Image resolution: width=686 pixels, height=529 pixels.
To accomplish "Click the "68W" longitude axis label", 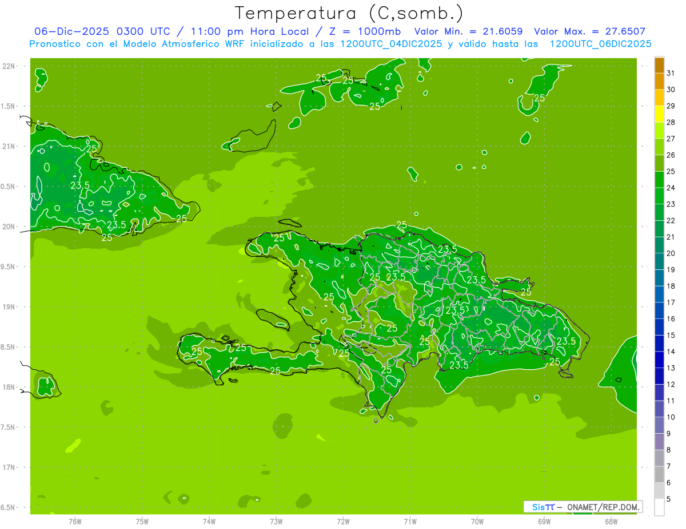I will pos(611,521).
